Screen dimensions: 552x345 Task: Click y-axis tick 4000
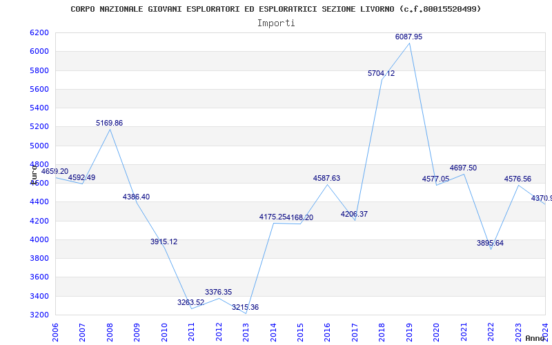[39, 239]
